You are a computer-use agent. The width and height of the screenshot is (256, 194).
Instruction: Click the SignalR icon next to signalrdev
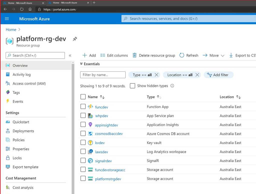click(90, 161)
